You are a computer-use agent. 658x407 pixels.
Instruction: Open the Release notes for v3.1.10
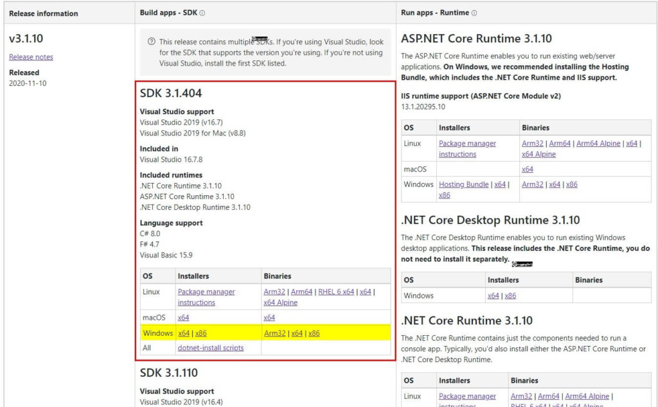pos(31,56)
